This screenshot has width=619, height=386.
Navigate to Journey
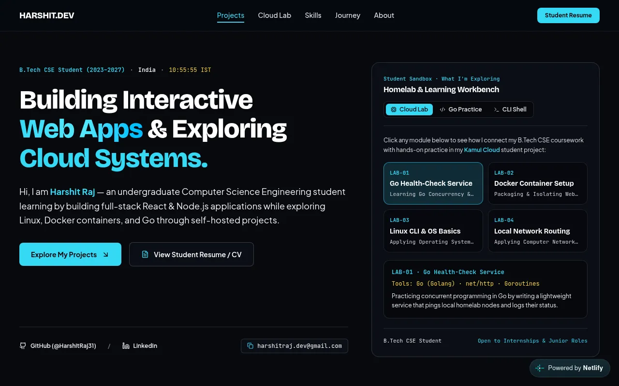(x=348, y=15)
